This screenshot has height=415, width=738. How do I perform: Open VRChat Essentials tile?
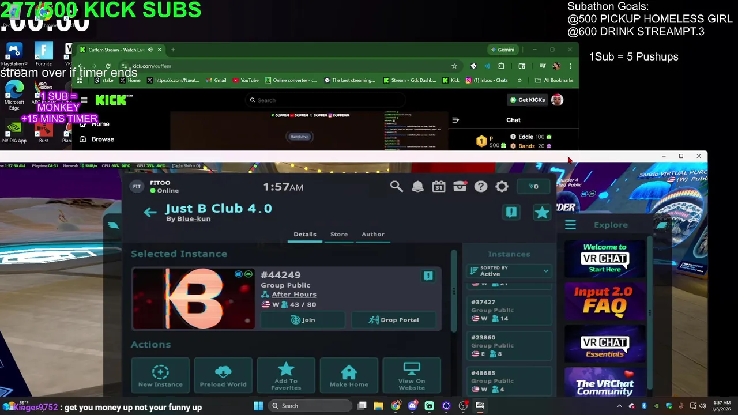[x=604, y=344]
